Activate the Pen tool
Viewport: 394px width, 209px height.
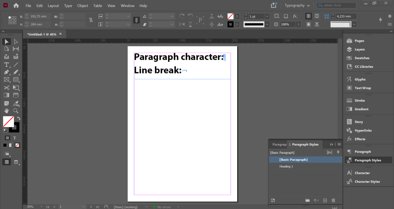pos(6,72)
